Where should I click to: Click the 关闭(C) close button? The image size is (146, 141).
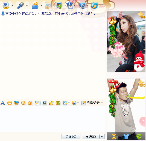[x=71, y=137]
